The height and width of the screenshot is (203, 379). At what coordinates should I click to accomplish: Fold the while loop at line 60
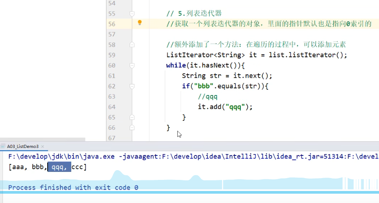132,65
